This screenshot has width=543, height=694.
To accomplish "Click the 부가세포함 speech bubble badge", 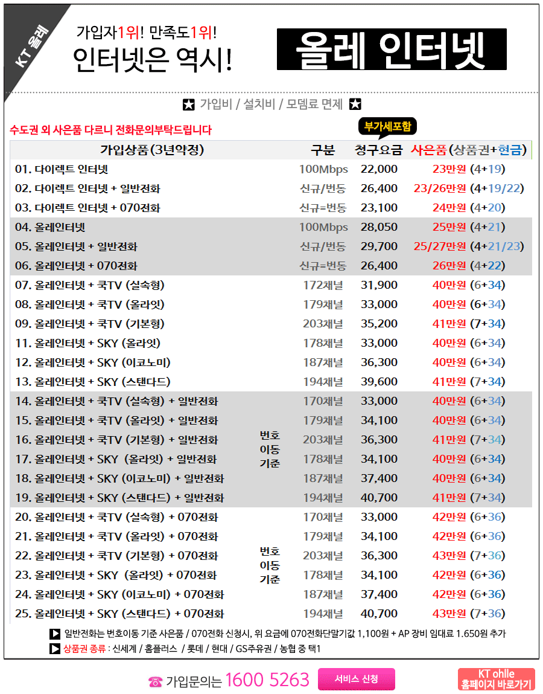I will coord(387,127).
